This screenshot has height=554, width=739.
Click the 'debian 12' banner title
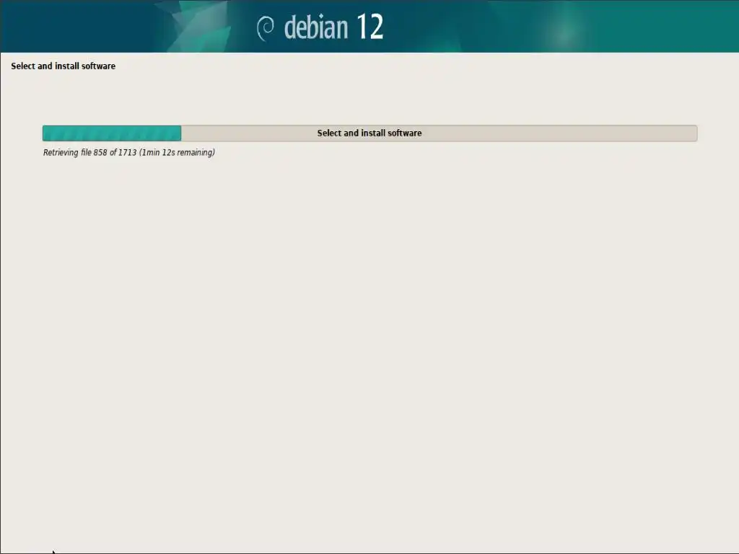[333, 27]
